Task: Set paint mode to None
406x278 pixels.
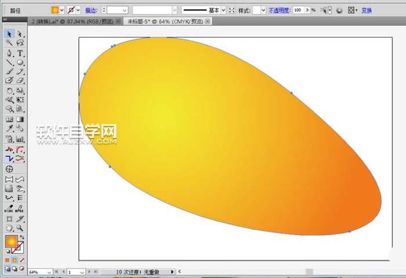Action: click(22, 260)
